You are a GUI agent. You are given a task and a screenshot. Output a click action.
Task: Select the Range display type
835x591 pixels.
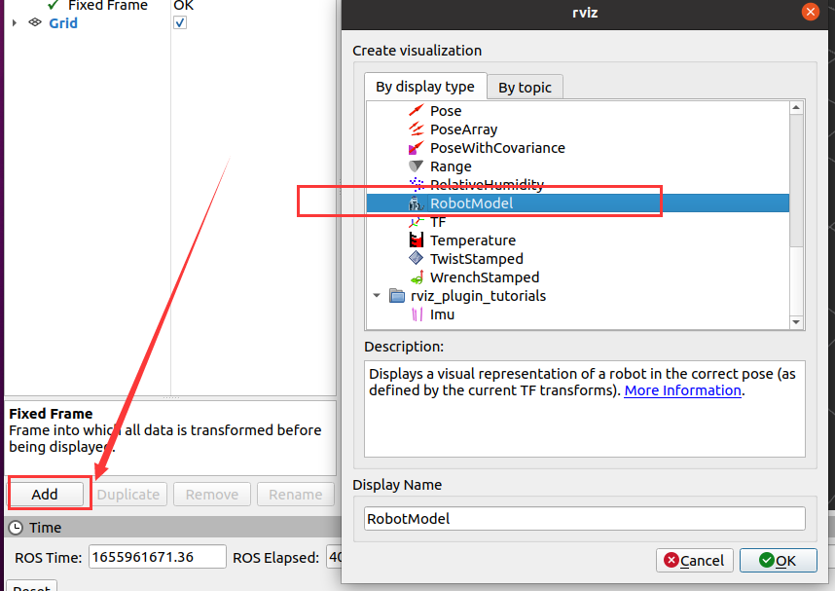451,166
